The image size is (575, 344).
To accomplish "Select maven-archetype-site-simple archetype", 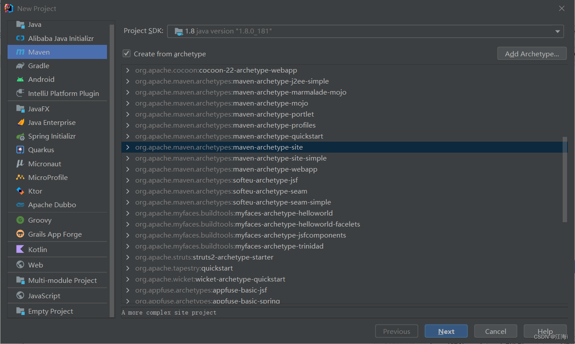I will [x=344, y=158].
